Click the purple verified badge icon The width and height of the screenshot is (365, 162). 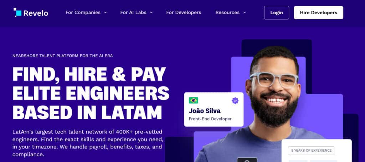pos(235,101)
